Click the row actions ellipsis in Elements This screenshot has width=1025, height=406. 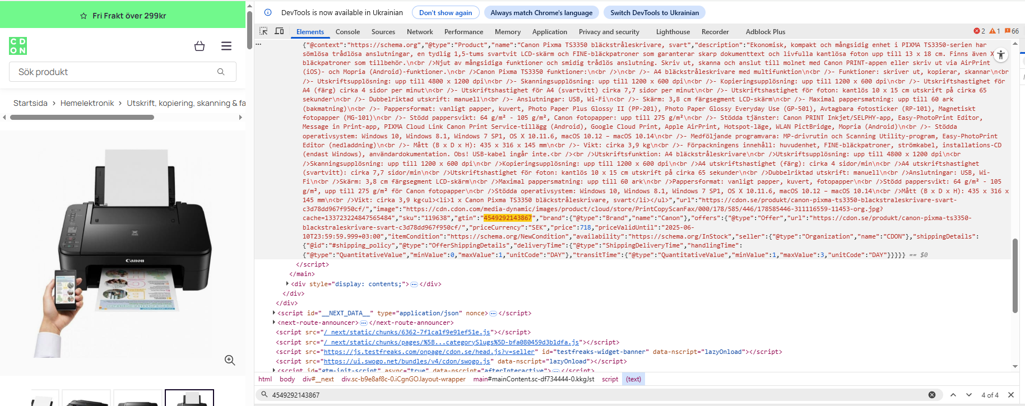(x=258, y=44)
